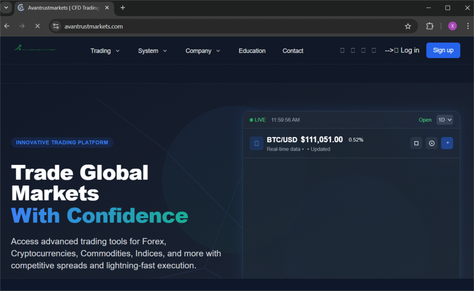Bookmark the page with the star icon
The image size is (474, 291).
tap(408, 26)
